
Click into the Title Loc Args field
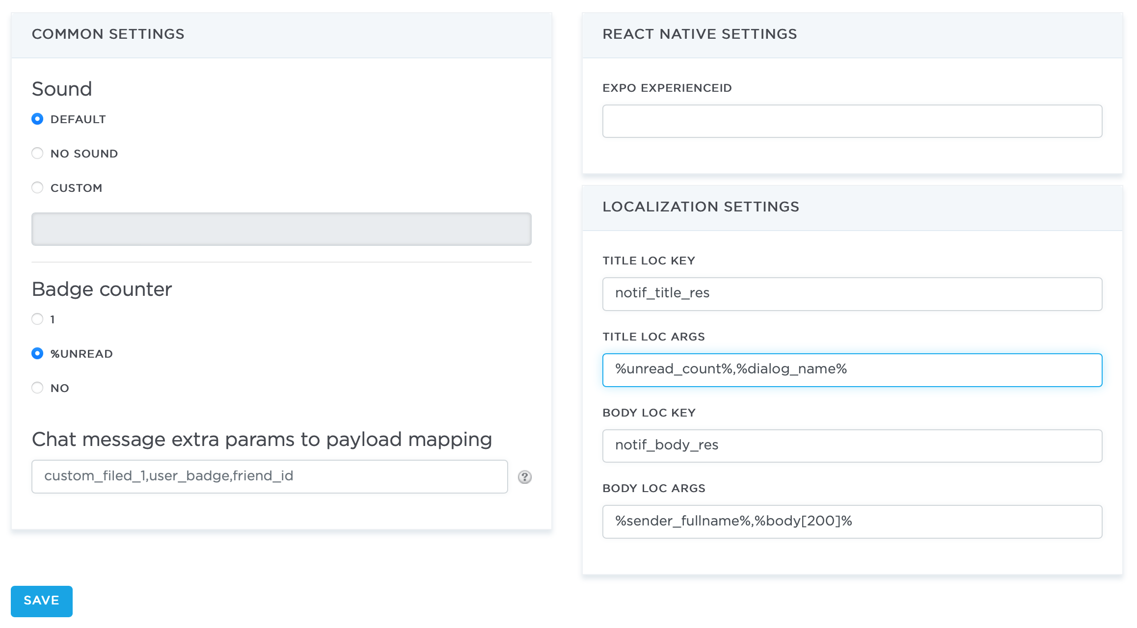click(x=852, y=370)
